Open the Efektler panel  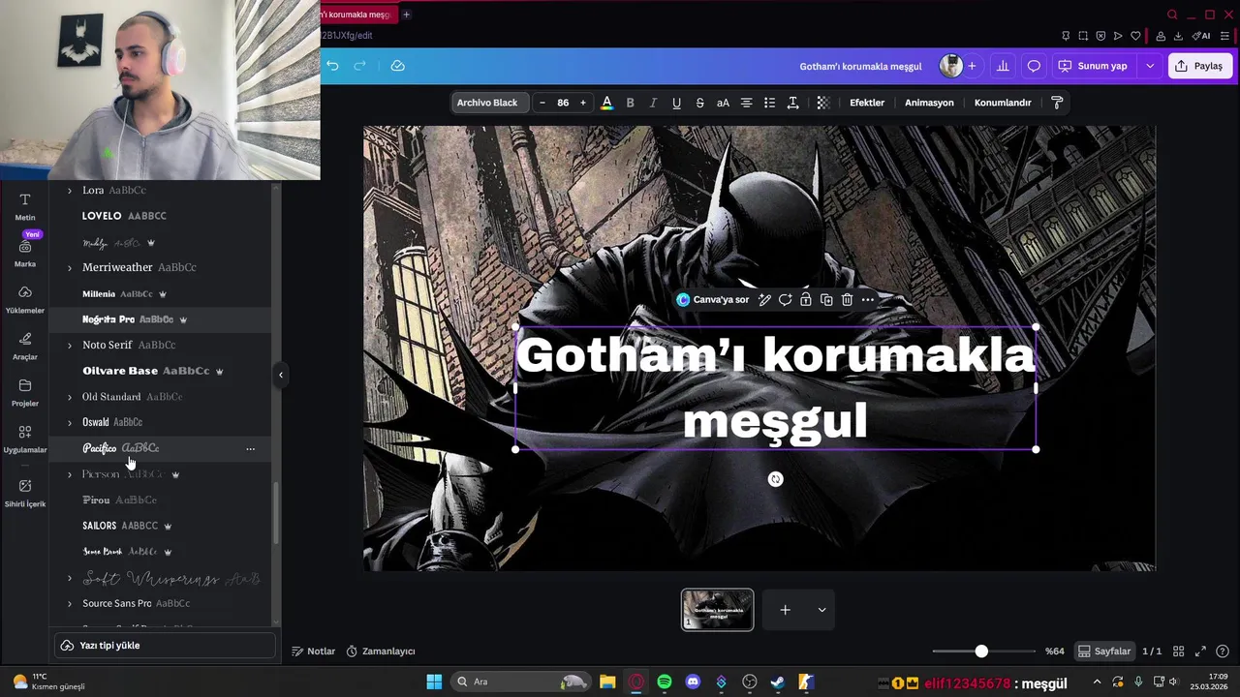[867, 103]
